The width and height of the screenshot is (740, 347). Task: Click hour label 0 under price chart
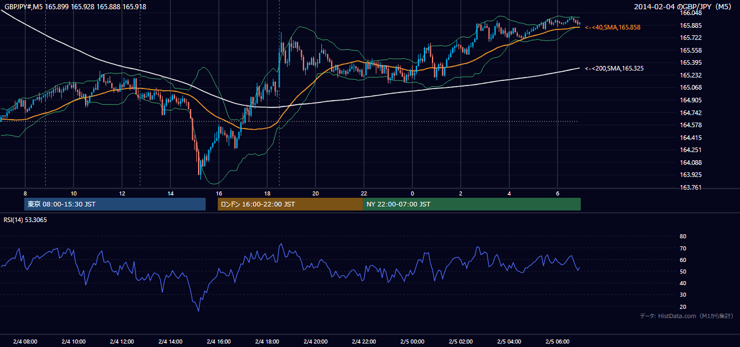pos(412,193)
